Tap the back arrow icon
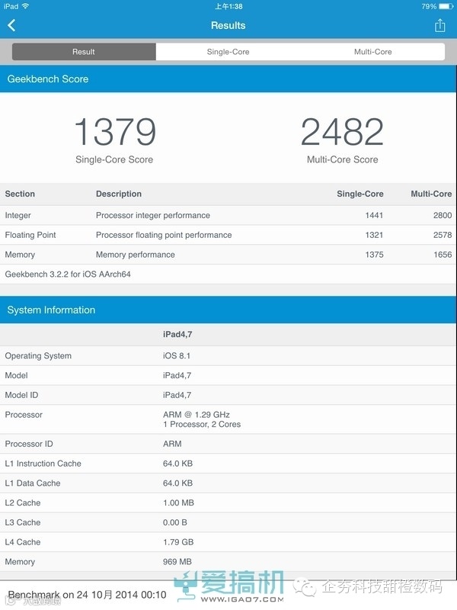This screenshot has height=610, width=457. [x=11, y=26]
